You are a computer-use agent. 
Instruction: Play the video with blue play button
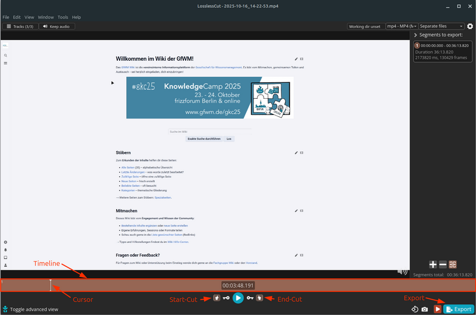coord(238,298)
